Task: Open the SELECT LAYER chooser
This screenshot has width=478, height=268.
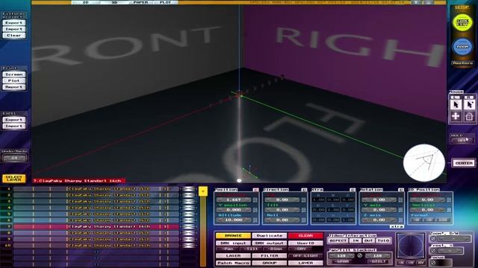Action: (13, 179)
